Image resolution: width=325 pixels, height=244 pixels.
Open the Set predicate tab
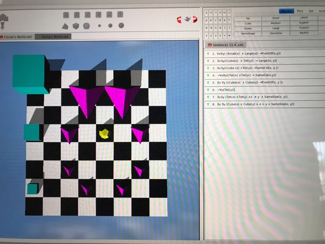pos(311,11)
